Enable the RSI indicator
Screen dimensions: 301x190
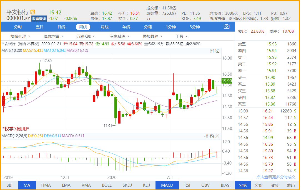point(187,185)
